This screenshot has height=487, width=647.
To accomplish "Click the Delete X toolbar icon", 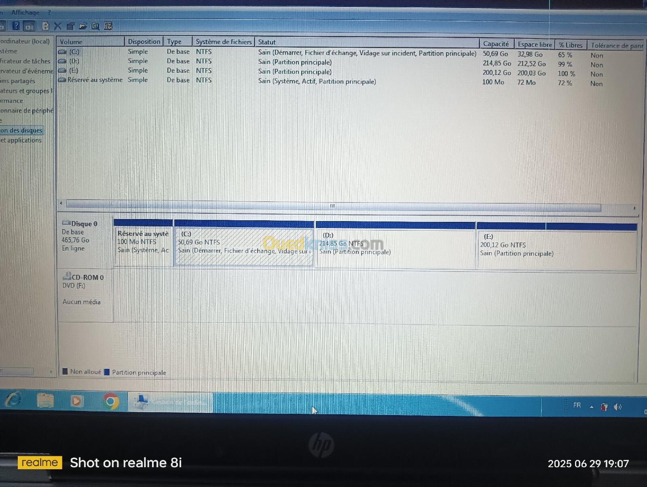I will coord(58,26).
